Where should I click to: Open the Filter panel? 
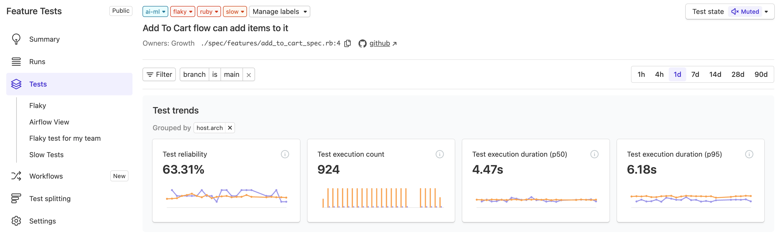159,74
